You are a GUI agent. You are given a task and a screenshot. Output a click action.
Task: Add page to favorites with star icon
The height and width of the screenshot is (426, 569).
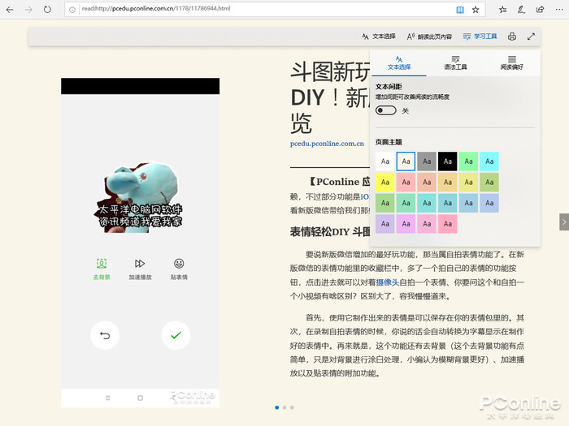pyautogui.click(x=476, y=10)
